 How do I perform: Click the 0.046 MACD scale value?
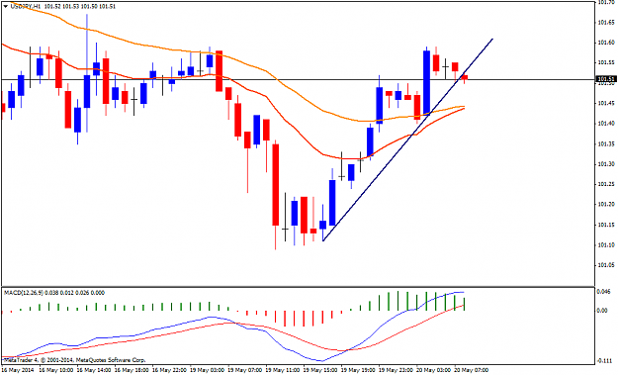tap(604, 292)
